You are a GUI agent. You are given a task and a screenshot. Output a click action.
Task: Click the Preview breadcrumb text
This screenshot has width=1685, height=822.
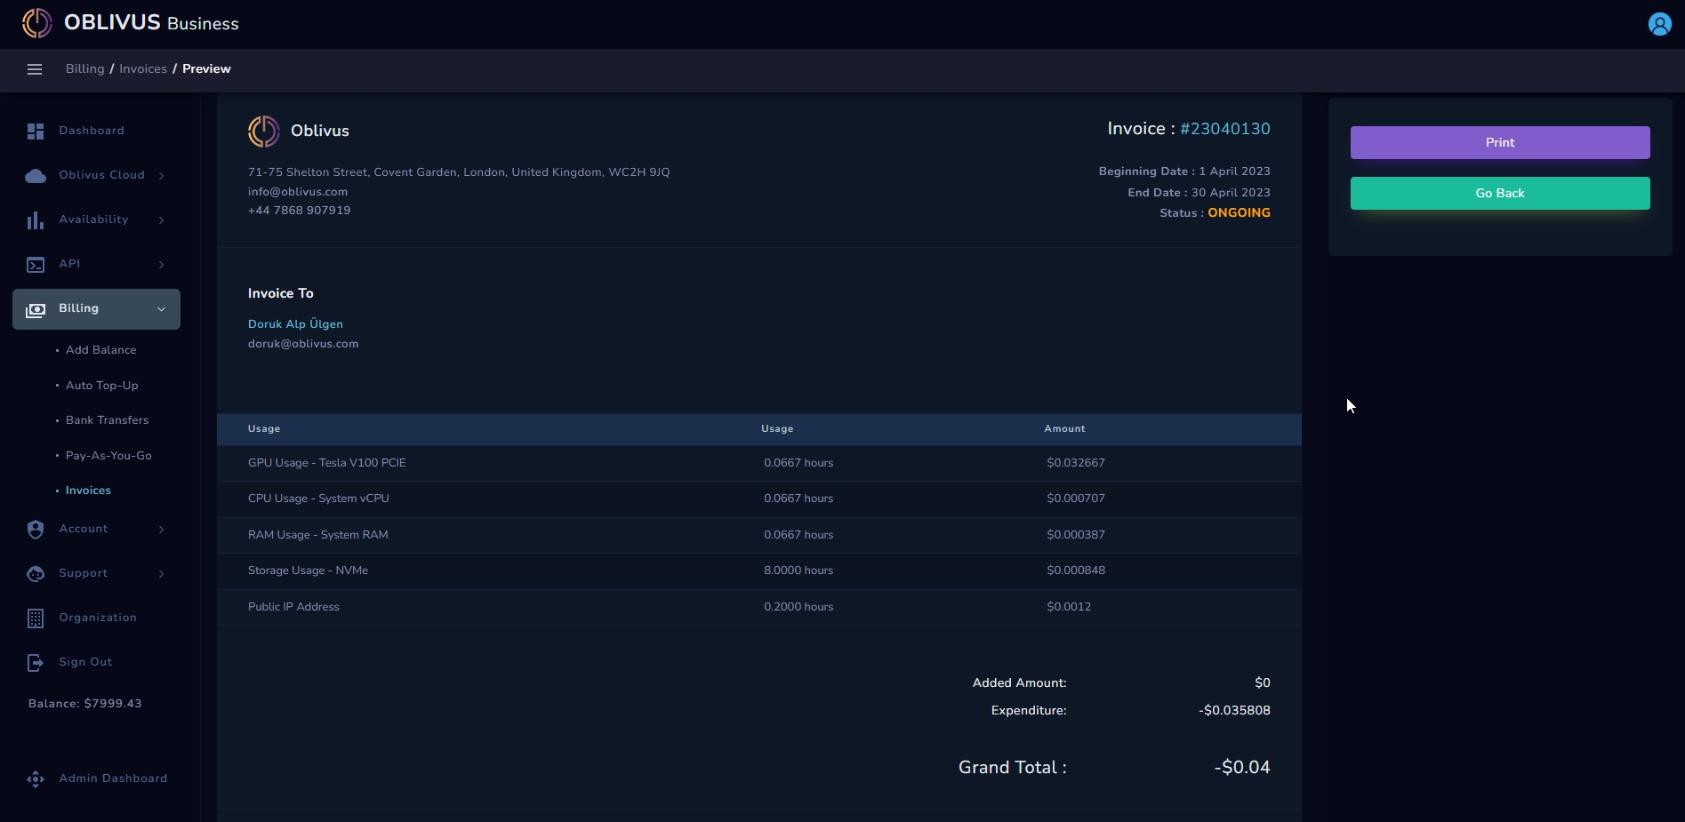tap(206, 69)
